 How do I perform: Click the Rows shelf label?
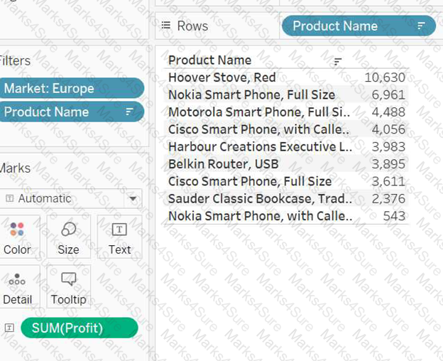pos(192,26)
